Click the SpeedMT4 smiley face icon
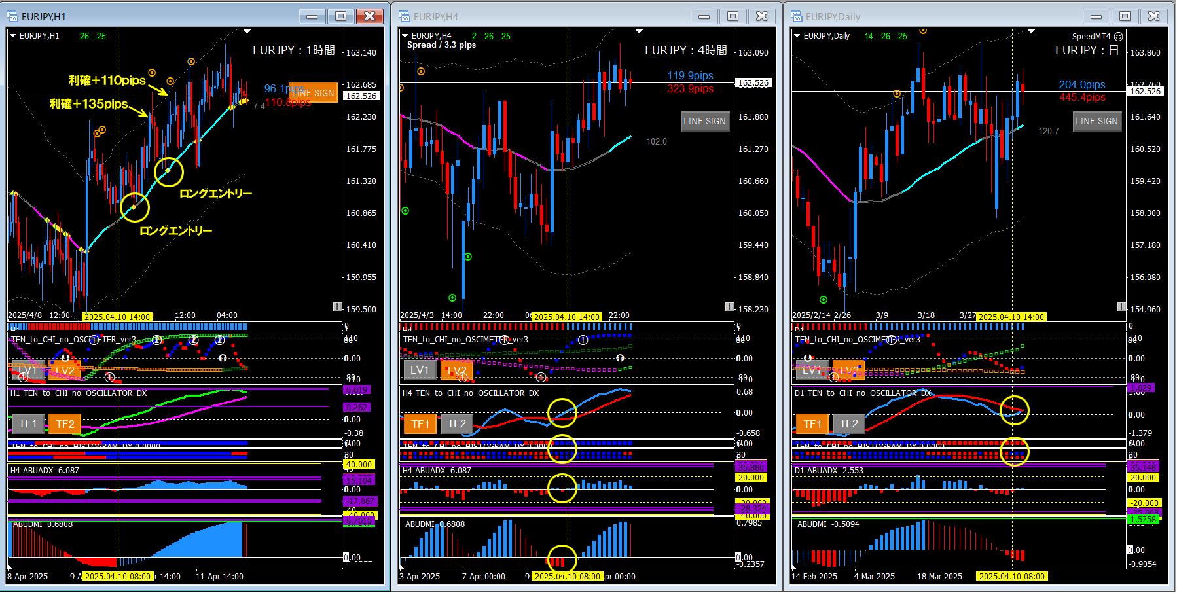Viewport: 1177px width, 593px height. point(1119,36)
